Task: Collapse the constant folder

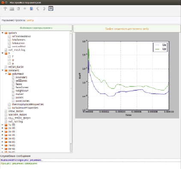Action: tap(3, 70)
